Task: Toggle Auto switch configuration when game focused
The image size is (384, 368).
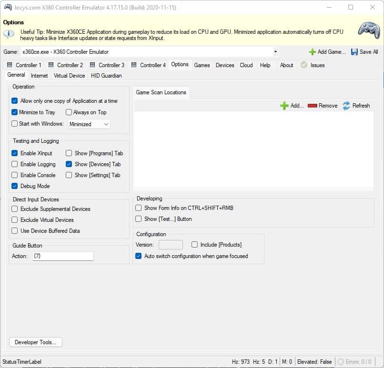Action: pyautogui.click(x=138, y=256)
